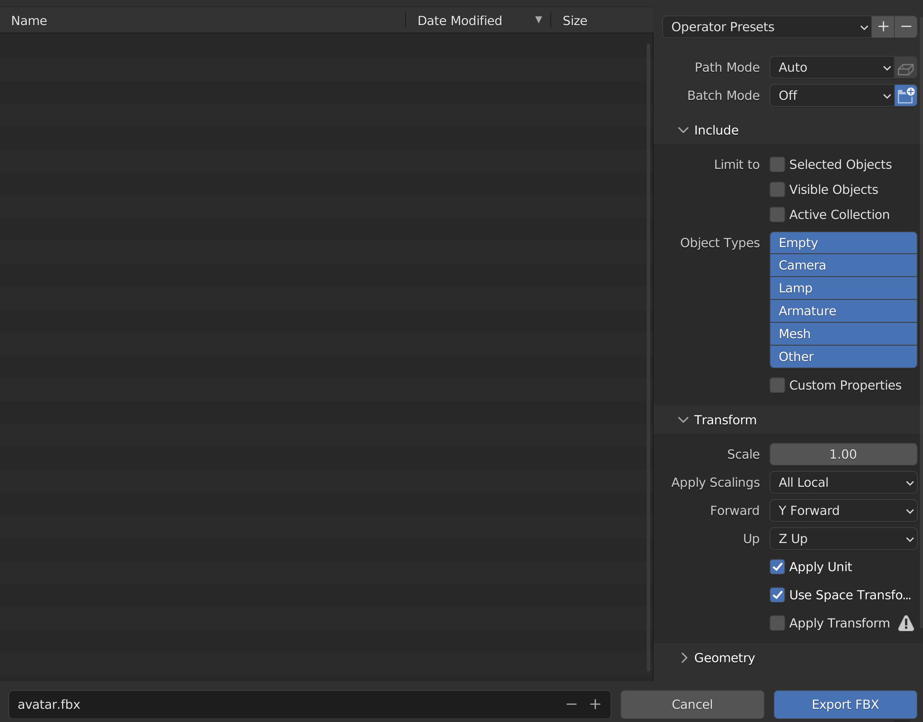Viewport: 923px width, 722px height.
Task: Click the Date Modified sort arrow
Action: [x=538, y=20]
